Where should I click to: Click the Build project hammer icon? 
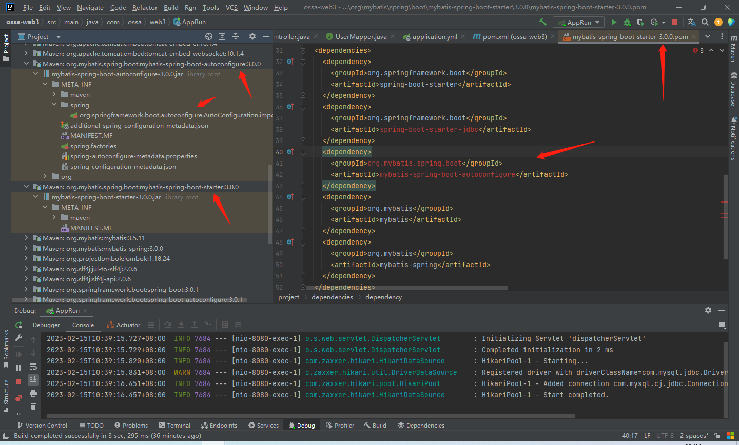tap(542, 22)
